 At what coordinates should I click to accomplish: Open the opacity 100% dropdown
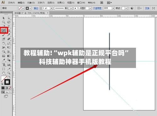click(x=113, y=8)
